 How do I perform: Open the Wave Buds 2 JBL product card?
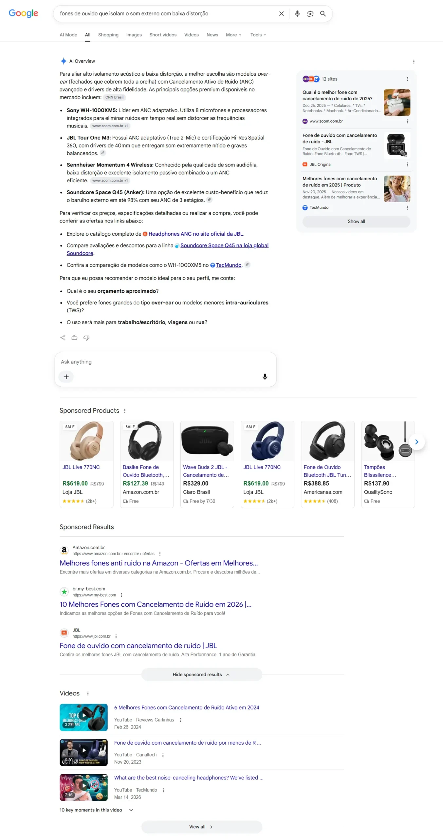207,464
